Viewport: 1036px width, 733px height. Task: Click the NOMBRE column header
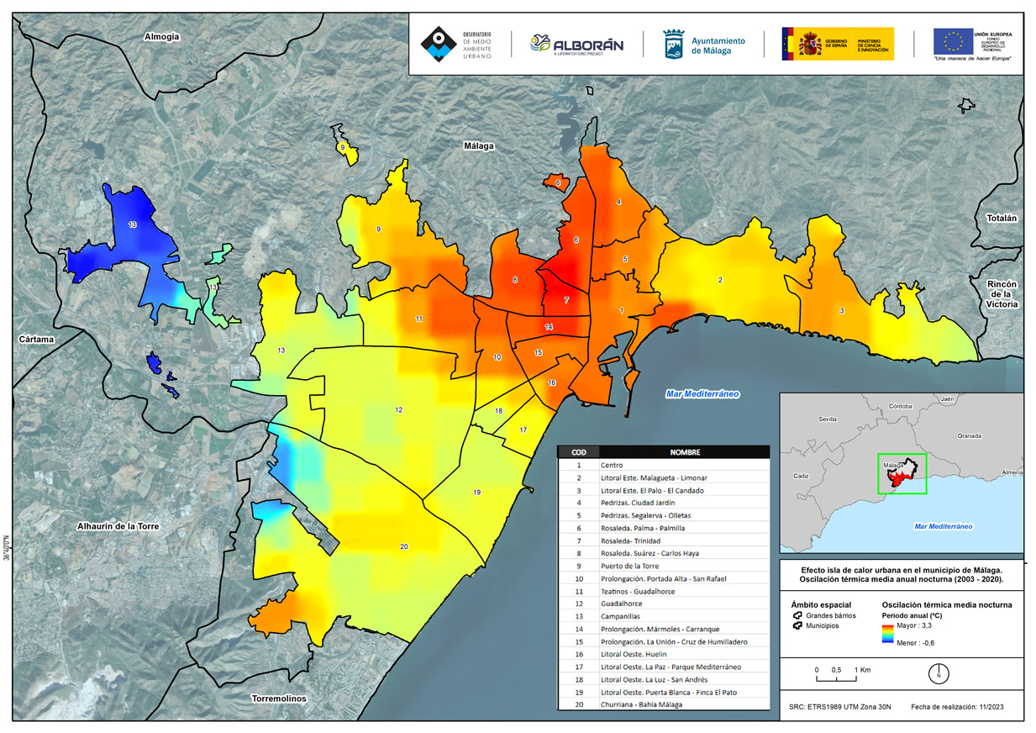(x=685, y=451)
